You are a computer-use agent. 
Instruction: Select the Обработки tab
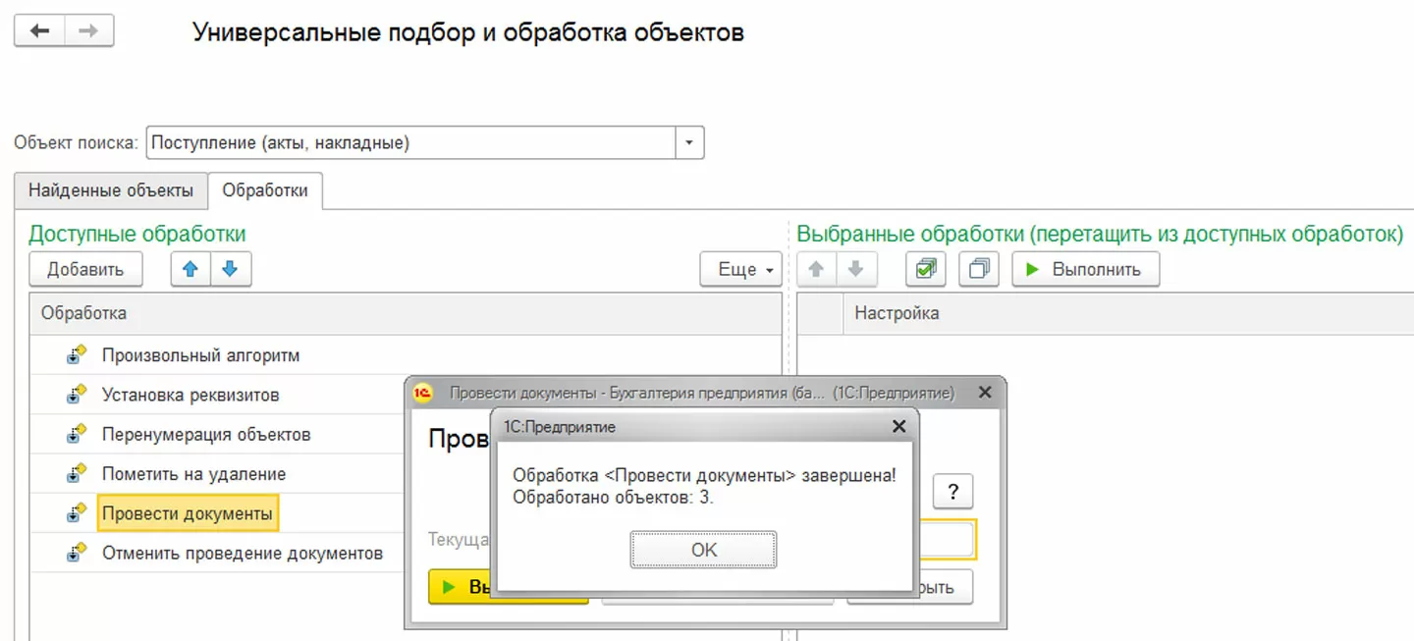tap(265, 190)
